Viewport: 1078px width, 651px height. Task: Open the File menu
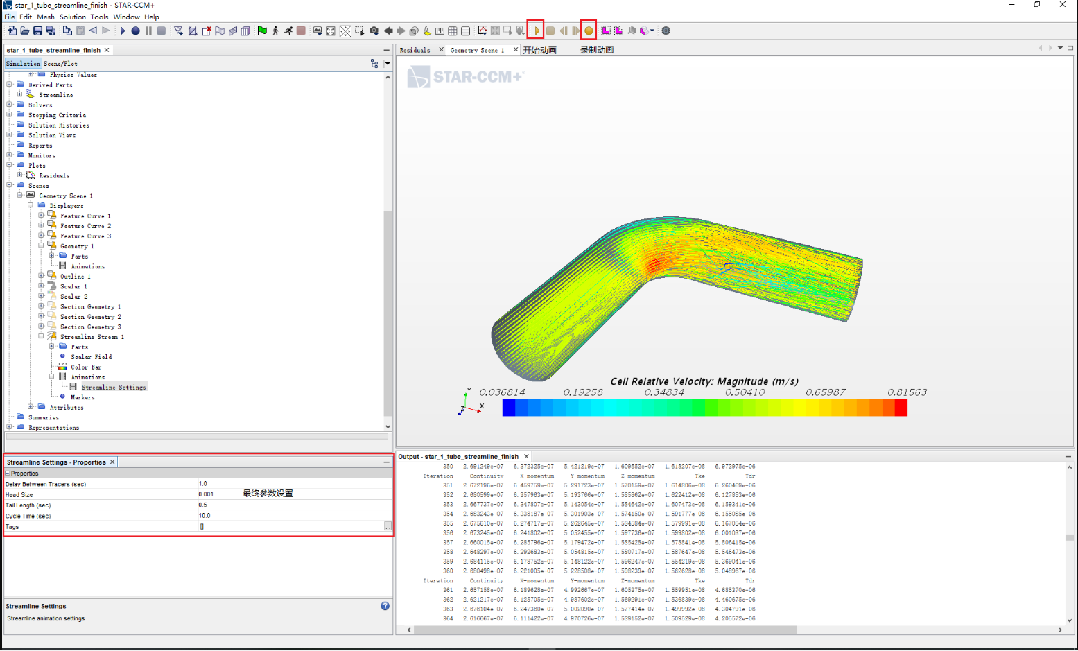point(10,17)
